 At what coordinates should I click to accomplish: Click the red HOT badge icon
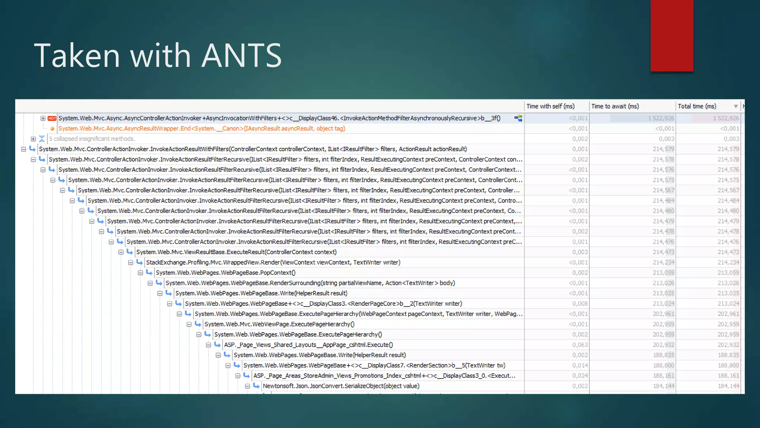[x=52, y=119]
